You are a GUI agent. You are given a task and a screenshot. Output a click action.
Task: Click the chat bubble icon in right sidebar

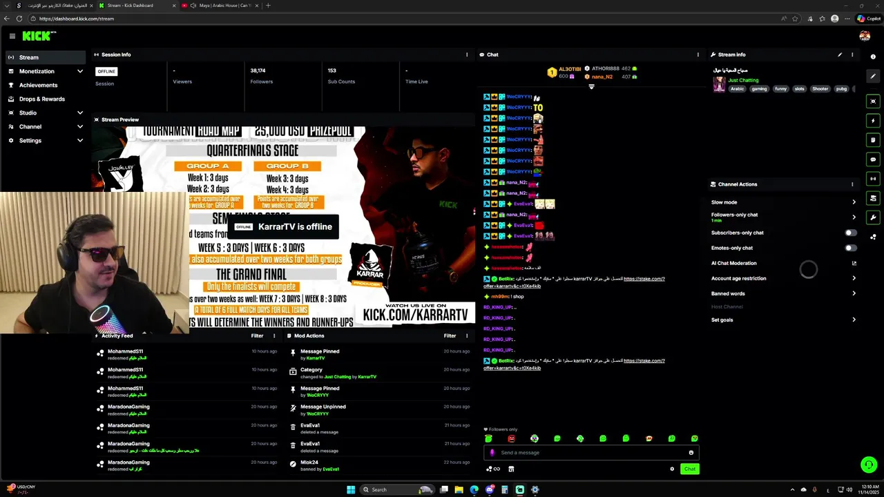pyautogui.click(x=873, y=159)
